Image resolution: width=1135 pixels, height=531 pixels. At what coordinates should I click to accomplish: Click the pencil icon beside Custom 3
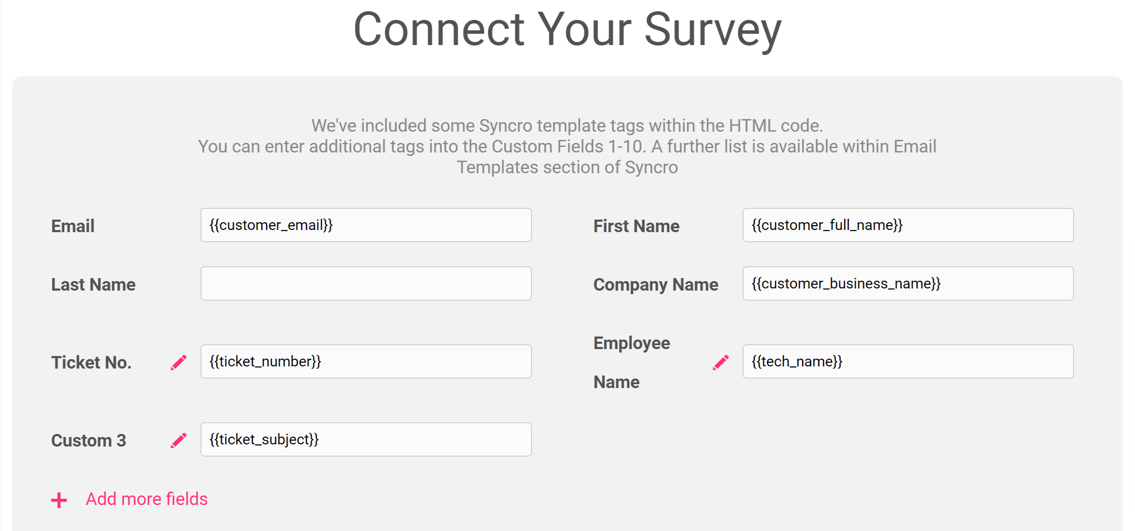pos(178,440)
